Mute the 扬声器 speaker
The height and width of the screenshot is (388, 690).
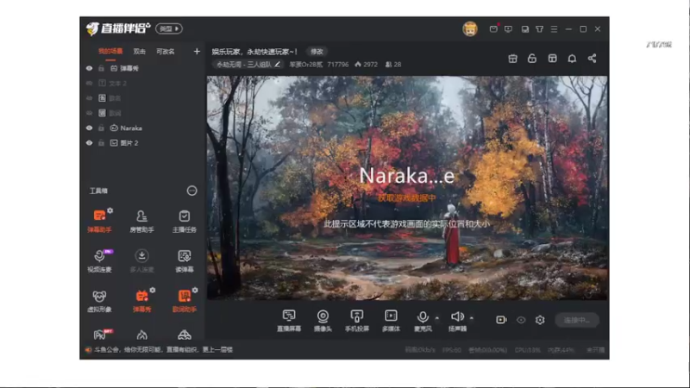[457, 320]
